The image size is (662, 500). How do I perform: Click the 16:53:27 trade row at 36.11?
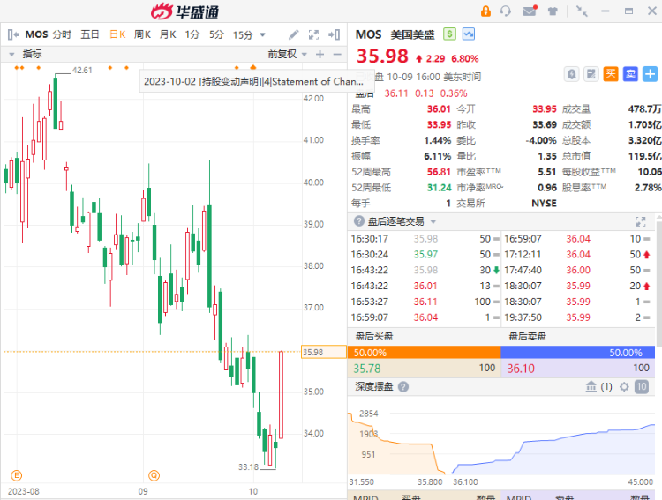(424, 302)
